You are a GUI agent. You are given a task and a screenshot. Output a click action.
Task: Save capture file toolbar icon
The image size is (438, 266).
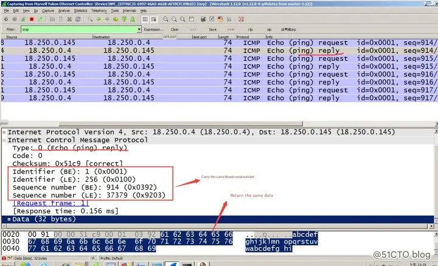[61, 19]
